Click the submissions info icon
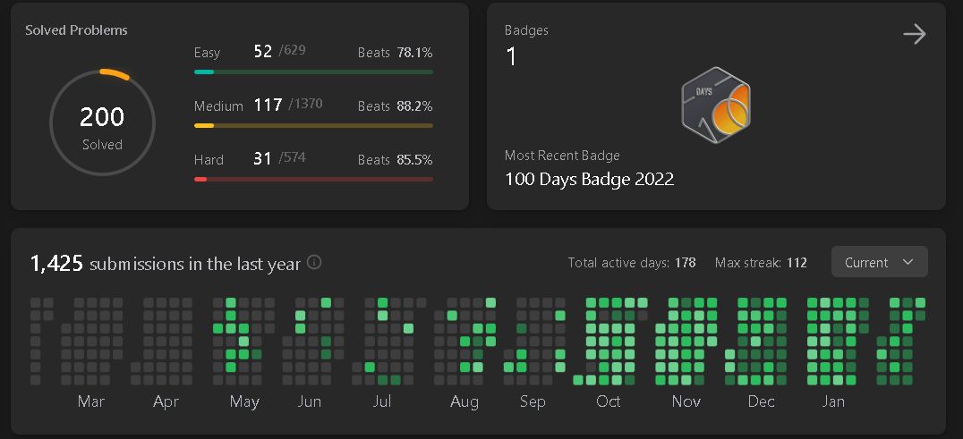This screenshot has height=439, width=963. tap(314, 263)
